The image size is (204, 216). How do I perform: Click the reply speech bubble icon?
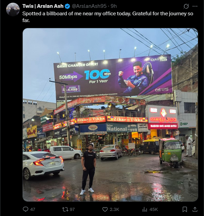coord(25,209)
